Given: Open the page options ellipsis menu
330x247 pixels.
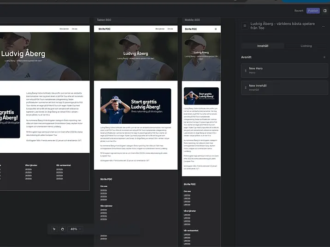Looking at the screenshot, I should tap(323, 26).
